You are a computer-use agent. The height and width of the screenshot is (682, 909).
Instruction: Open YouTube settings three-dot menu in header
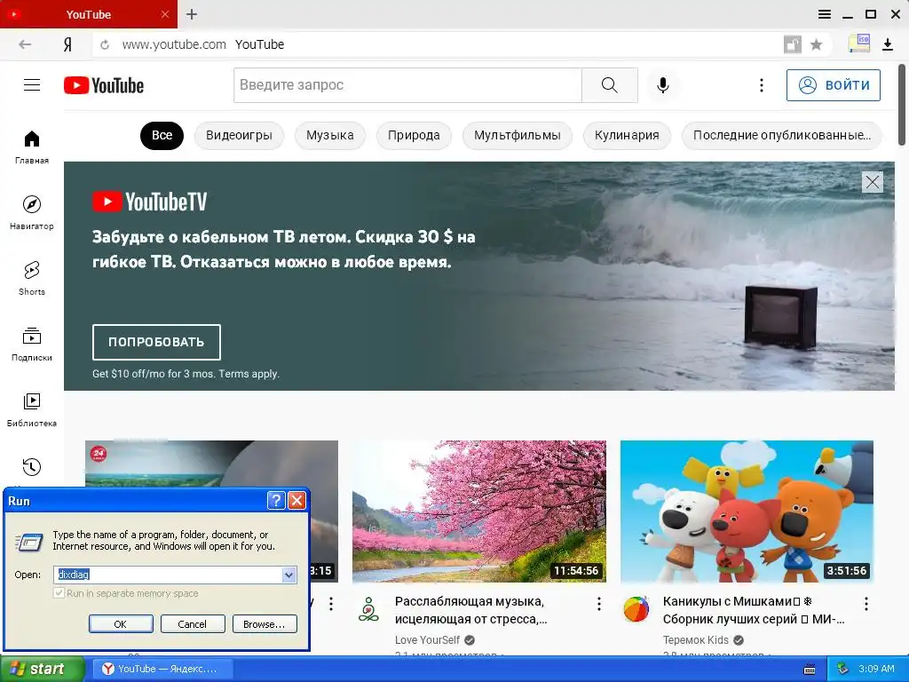click(761, 85)
